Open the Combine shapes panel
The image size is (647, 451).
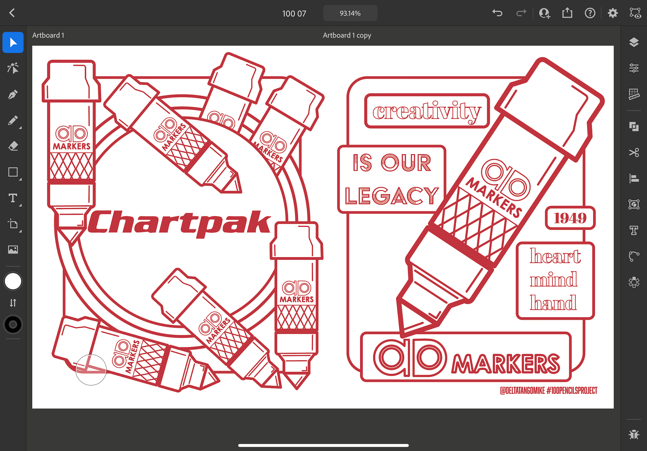click(x=634, y=126)
